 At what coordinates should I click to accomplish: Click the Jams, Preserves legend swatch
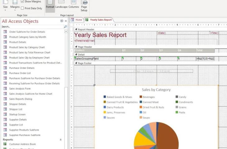tap(105, 112)
